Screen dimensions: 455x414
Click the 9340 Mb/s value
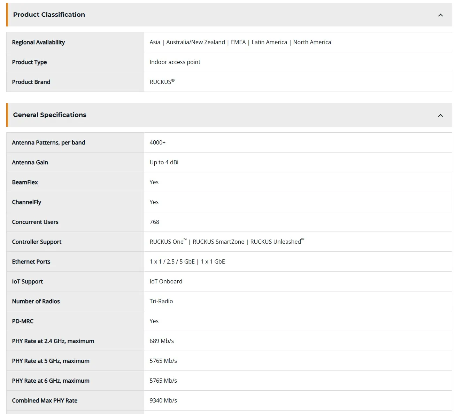coord(163,401)
